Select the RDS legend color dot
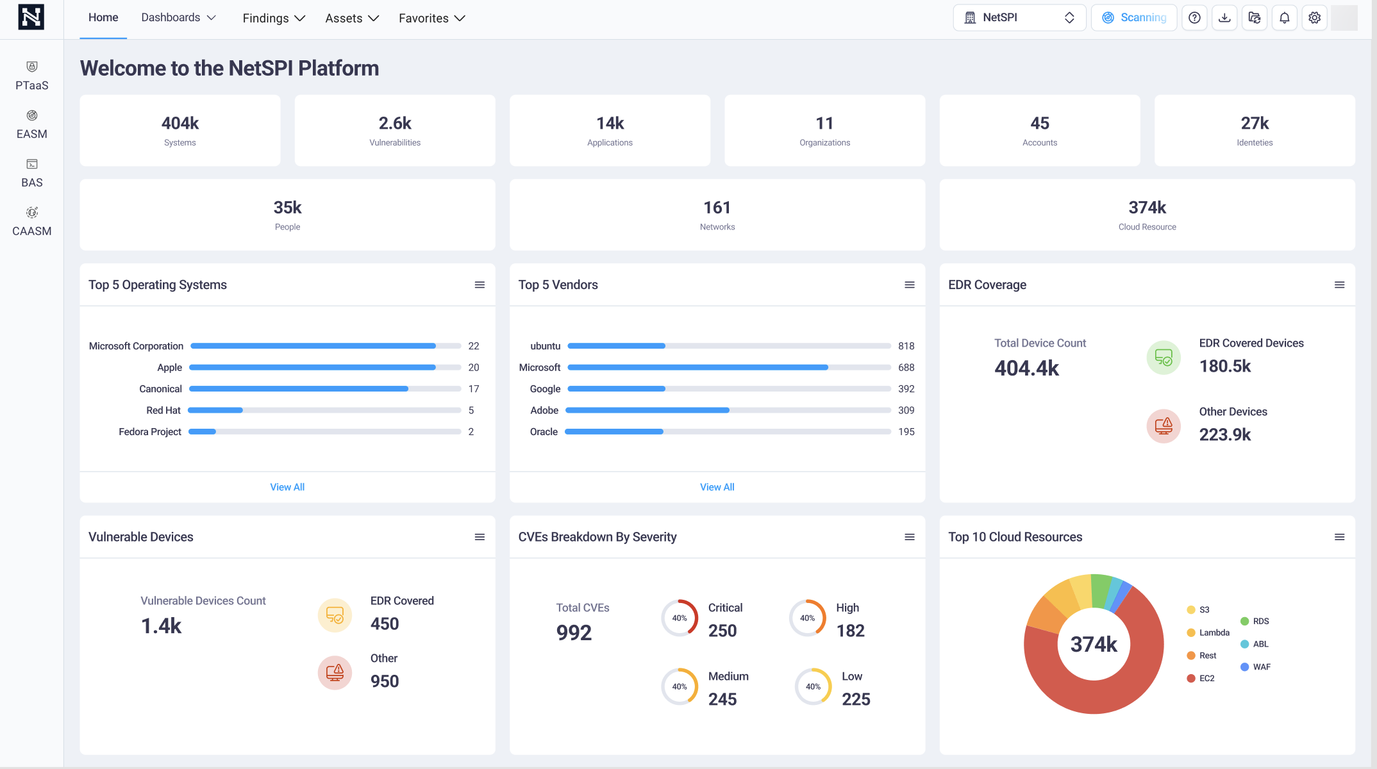1377x769 pixels. click(1245, 621)
